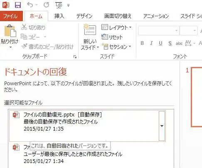Open the デザイン tab
202x168 pixels.
pos(84,16)
